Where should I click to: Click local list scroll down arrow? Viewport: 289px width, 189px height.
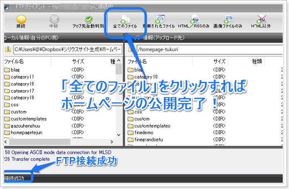coord(119,135)
